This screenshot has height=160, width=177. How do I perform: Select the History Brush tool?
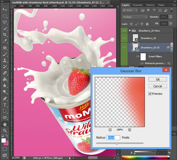(5, 67)
